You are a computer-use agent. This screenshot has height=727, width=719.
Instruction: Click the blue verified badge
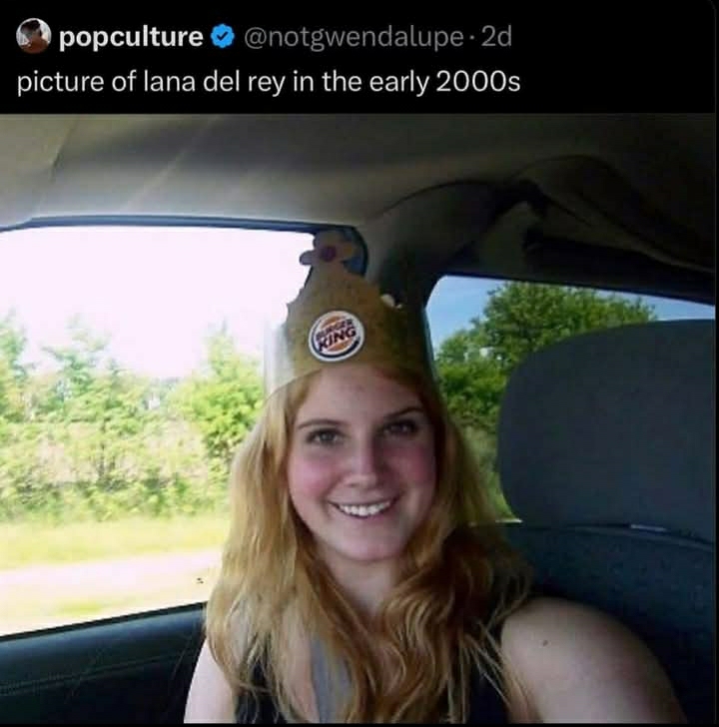click(223, 37)
